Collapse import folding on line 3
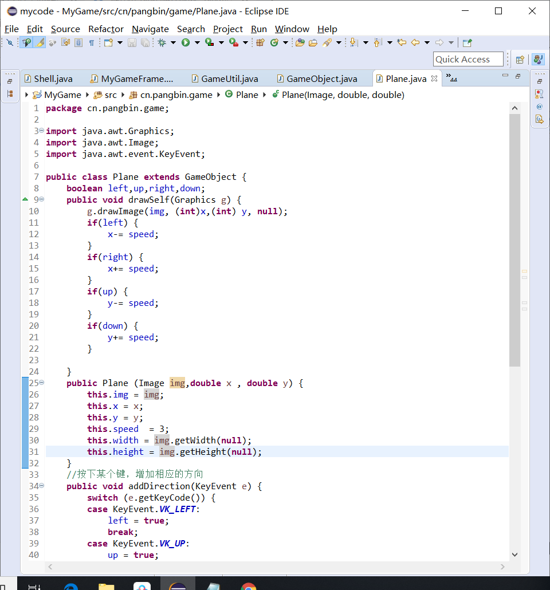This screenshot has height=590, width=550. [x=41, y=131]
